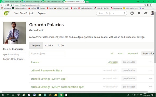Click Start Own Project link
156x97 pixels.
pos(24,13)
